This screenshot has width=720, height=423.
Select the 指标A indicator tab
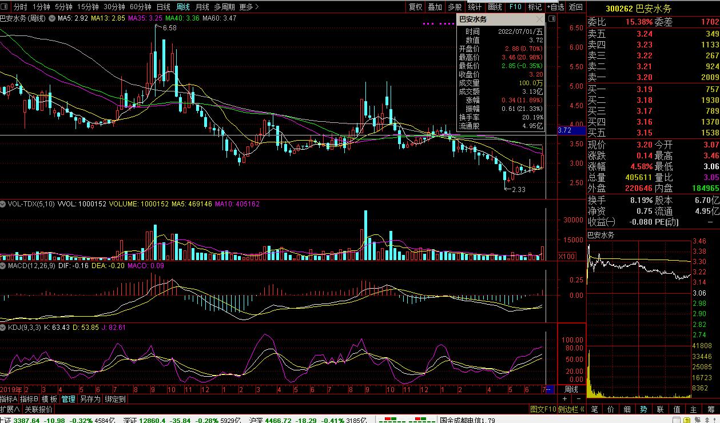click(x=9, y=399)
